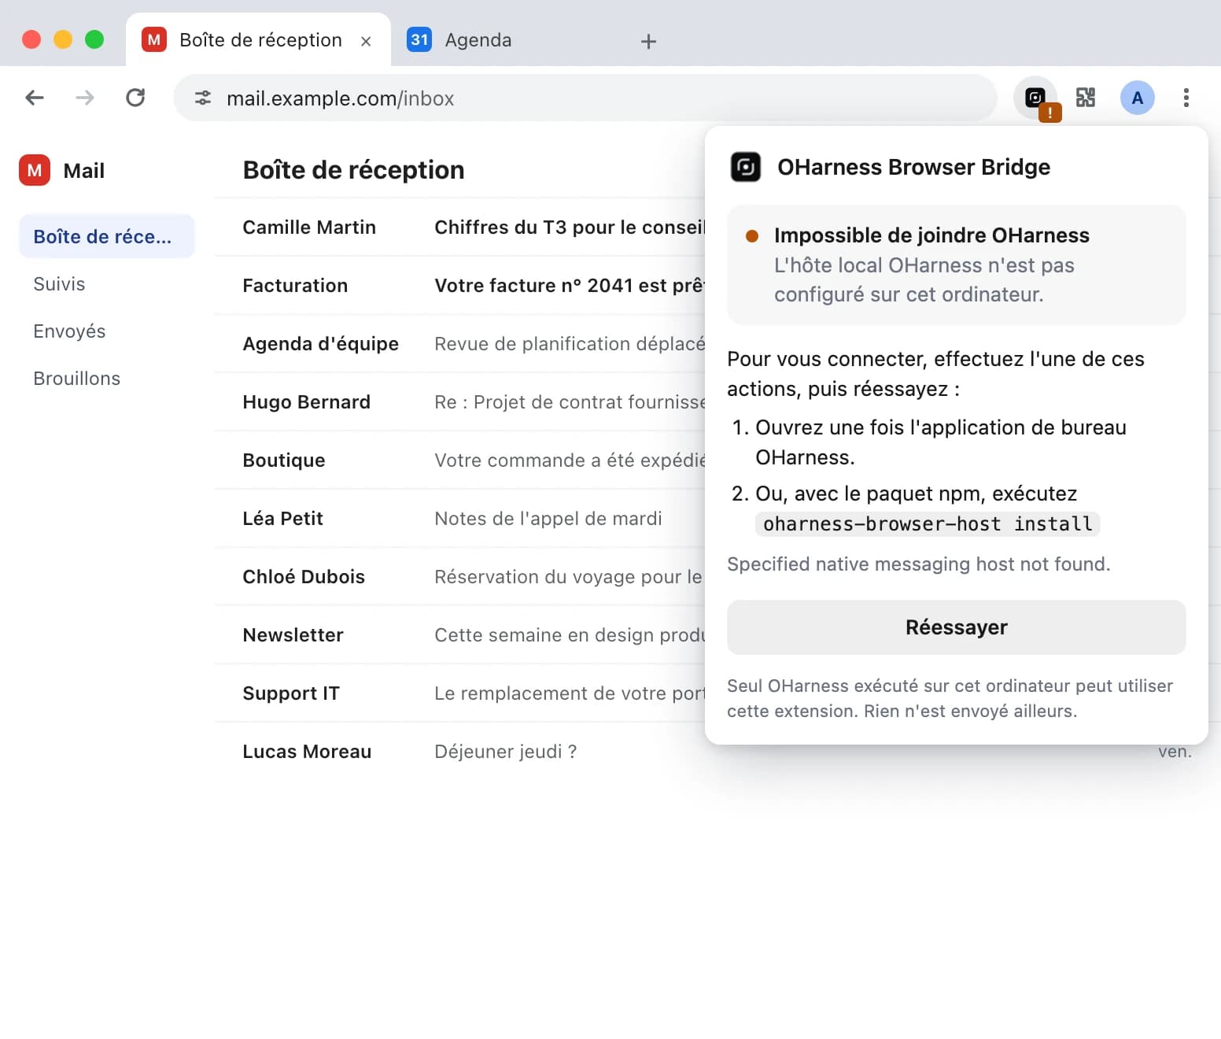Viewport: 1221px width, 1039px height.
Task: Click the subject Chiffres du T3 pour le conseil
Action: coord(570,227)
